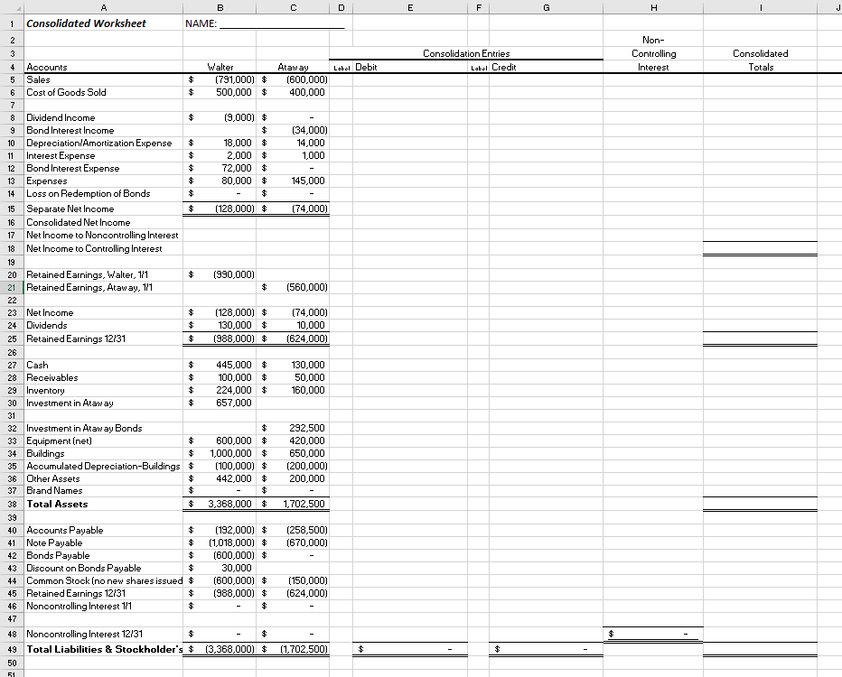842x677 pixels.
Task: Click the Total Assets label cell
Action: (x=104, y=504)
